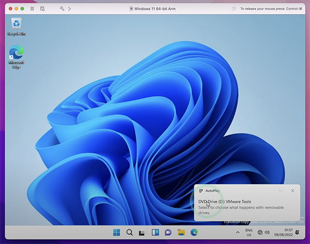Launch Edge from the taskbar
Screen dimensions: 310x244
[x=194, y=232]
